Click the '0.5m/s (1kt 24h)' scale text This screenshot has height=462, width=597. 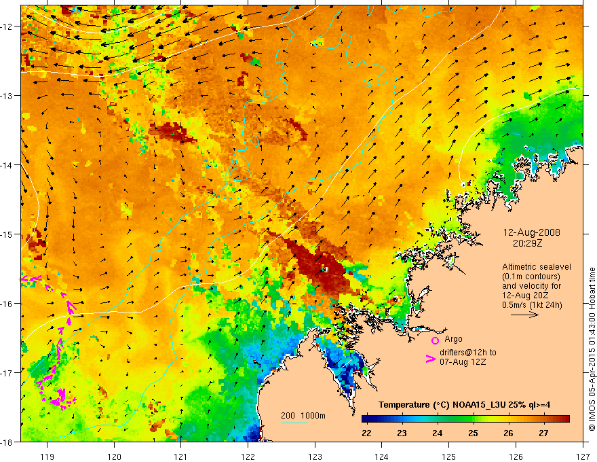[x=532, y=304]
